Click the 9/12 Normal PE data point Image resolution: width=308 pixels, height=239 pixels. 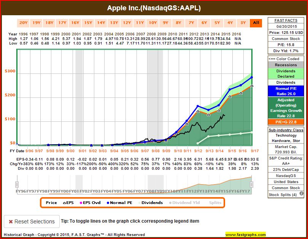coord(198,106)
